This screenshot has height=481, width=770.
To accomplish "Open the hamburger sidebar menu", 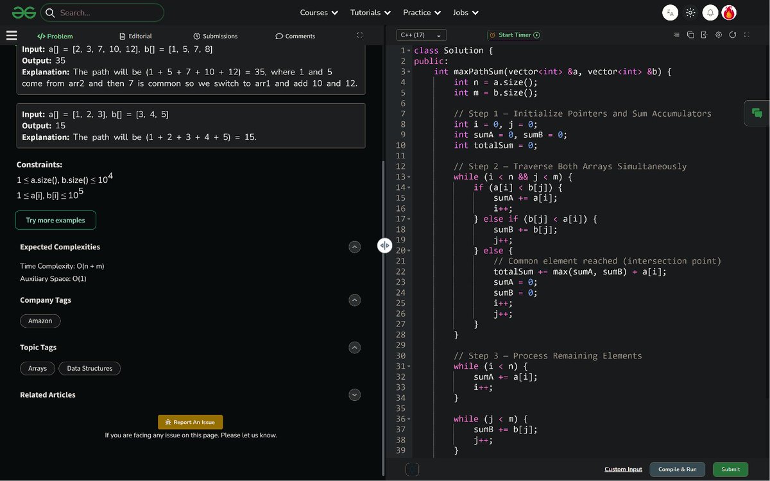I will (x=12, y=36).
